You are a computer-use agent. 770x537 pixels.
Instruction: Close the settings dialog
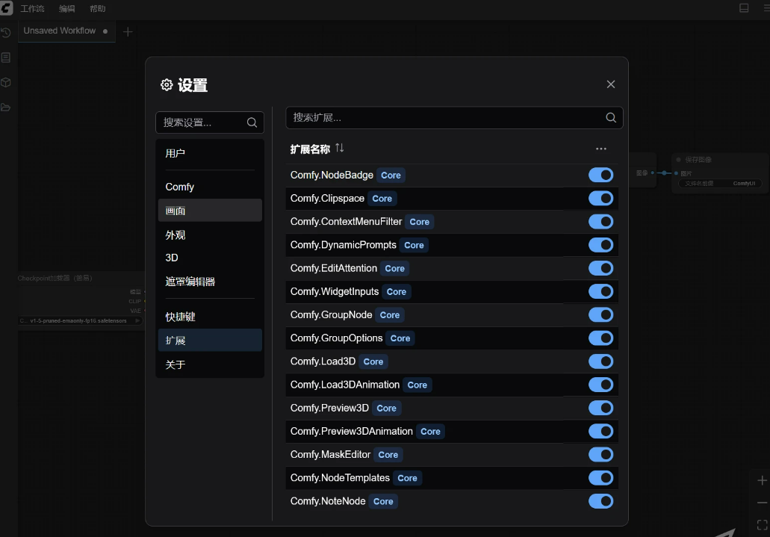pos(611,84)
